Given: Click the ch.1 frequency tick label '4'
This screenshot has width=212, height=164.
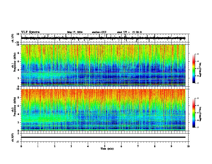Looking at the screenshot, I should 18,70.
